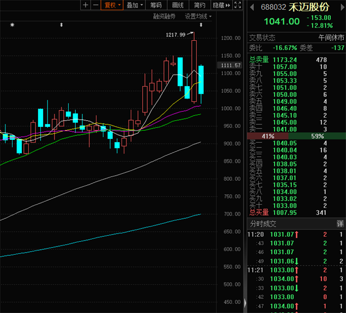Click the 41% sell ratio bar
The height and width of the screenshot is (313, 346).
coord(268,136)
